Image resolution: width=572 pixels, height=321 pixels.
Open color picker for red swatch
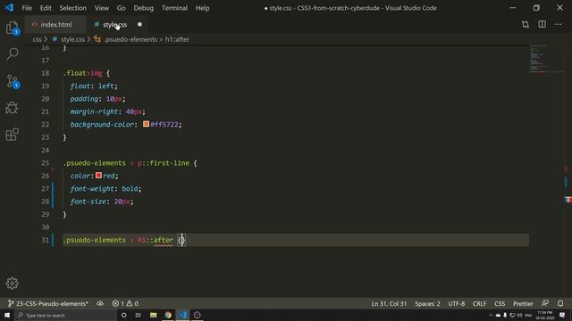click(x=98, y=176)
